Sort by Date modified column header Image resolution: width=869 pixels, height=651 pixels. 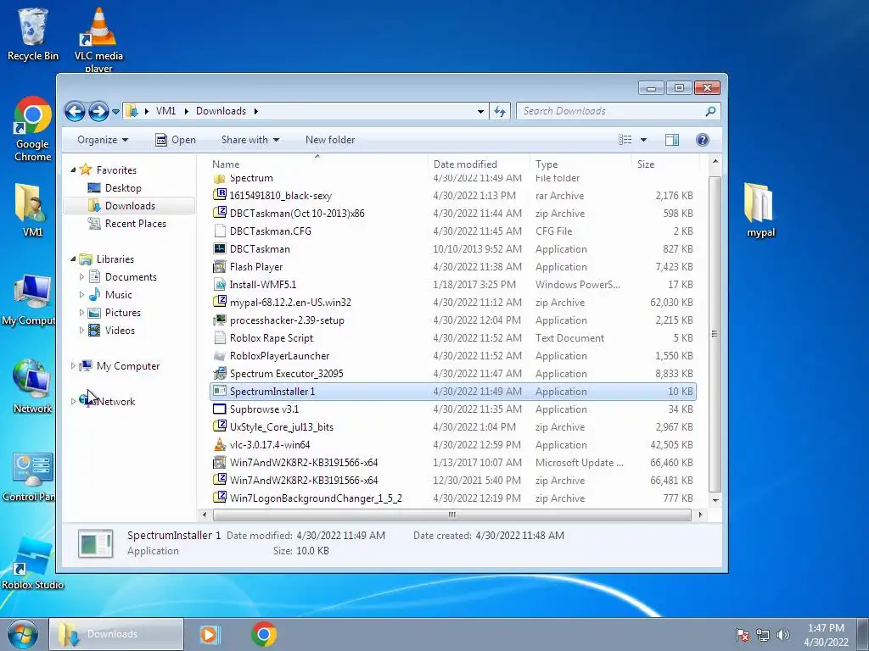(479, 164)
